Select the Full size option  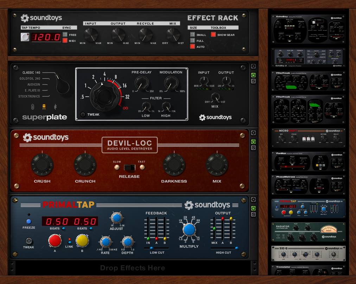point(192,40)
